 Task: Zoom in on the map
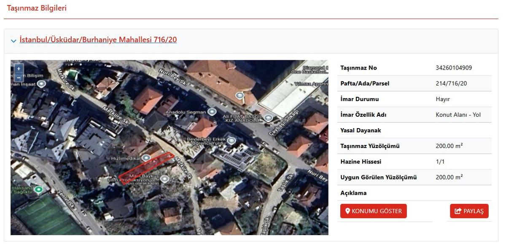(x=19, y=69)
